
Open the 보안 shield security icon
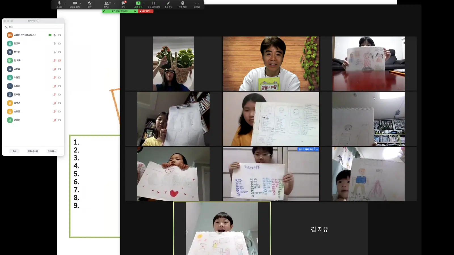90,3
